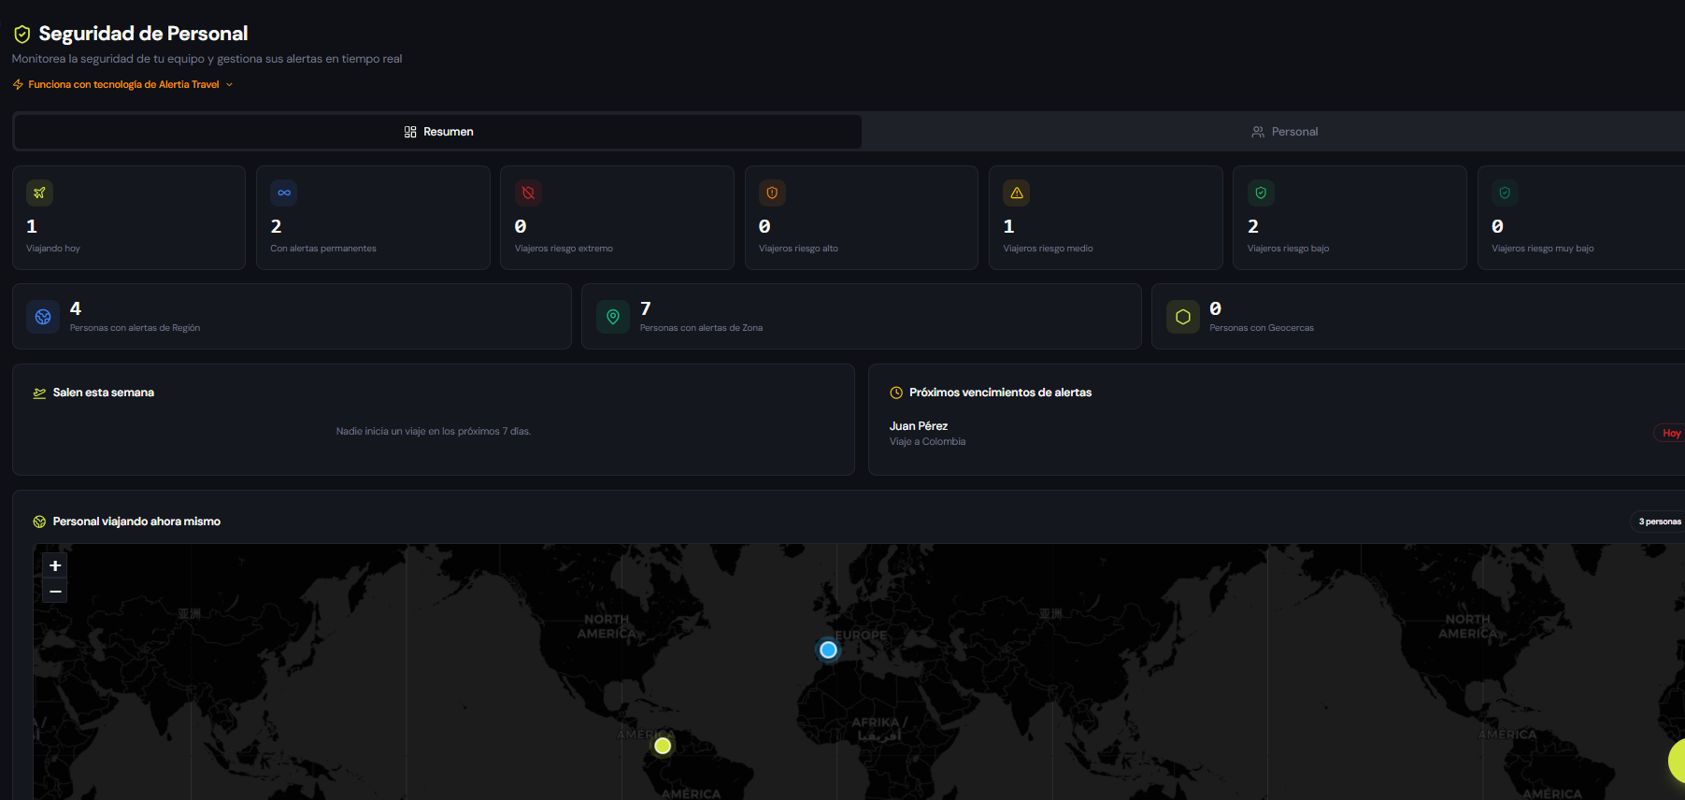Click the hexagon icon for Personas con Geocercas
The height and width of the screenshot is (800, 1685).
[1183, 317]
